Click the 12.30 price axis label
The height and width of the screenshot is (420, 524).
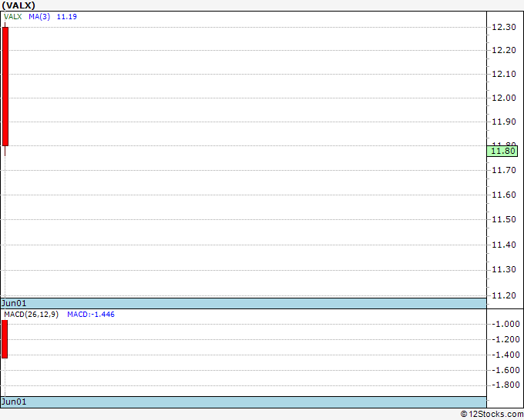click(504, 28)
